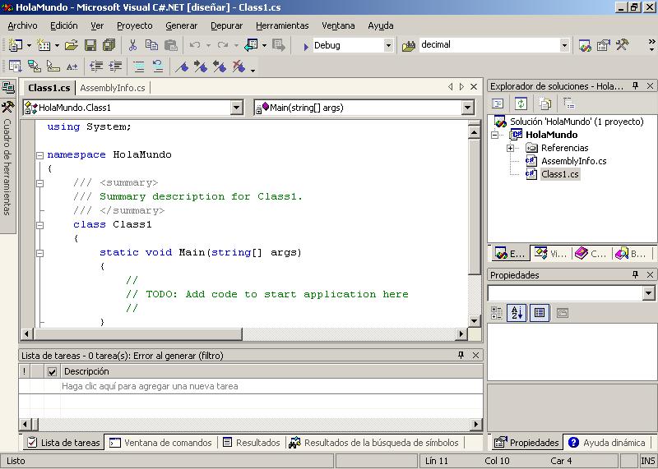Viewport: 658px width, 469px height.
Task: Open the Cuadro de herramientas side tab
Action: (7, 166)
